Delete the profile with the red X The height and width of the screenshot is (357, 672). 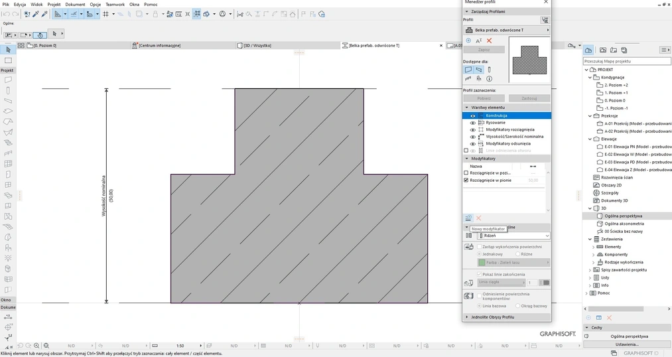(x=489, y=40)
